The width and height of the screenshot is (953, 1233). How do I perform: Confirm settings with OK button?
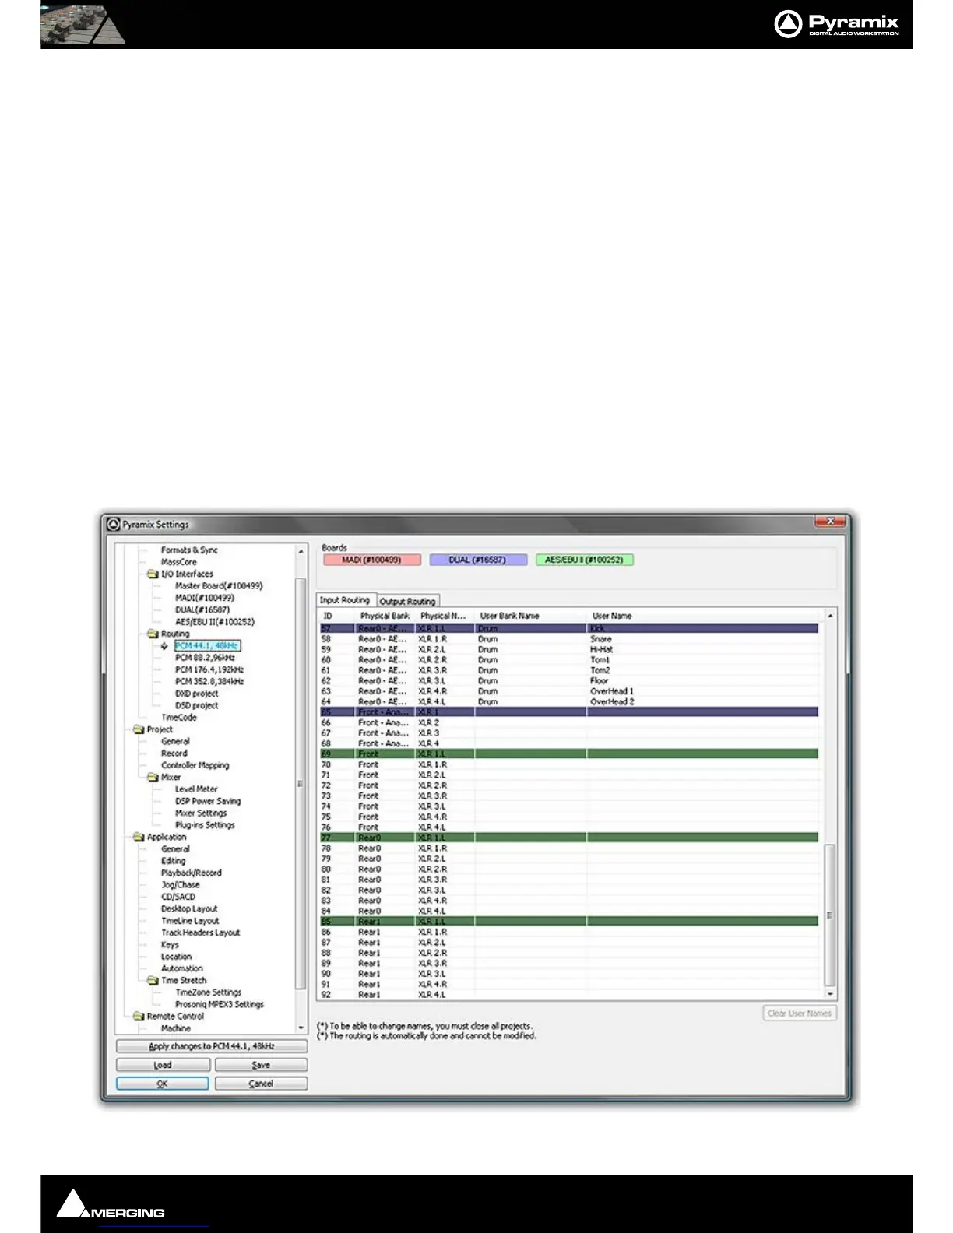163,1084
